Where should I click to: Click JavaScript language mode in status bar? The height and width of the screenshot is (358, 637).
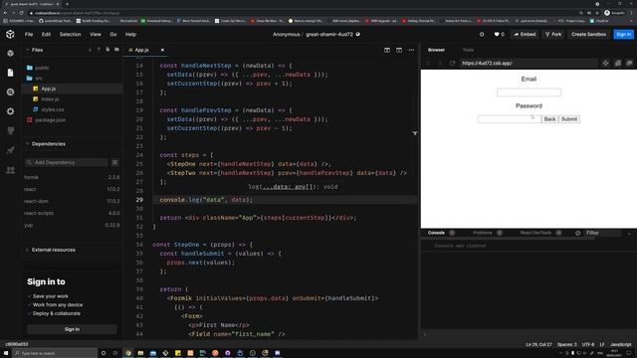(621, 345)
